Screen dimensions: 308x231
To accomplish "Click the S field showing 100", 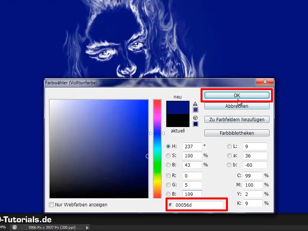I will 192,156.
